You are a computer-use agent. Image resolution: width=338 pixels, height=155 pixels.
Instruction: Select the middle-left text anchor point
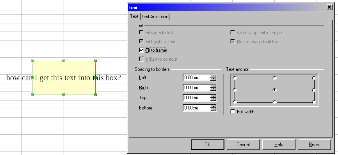coord(235,90)
